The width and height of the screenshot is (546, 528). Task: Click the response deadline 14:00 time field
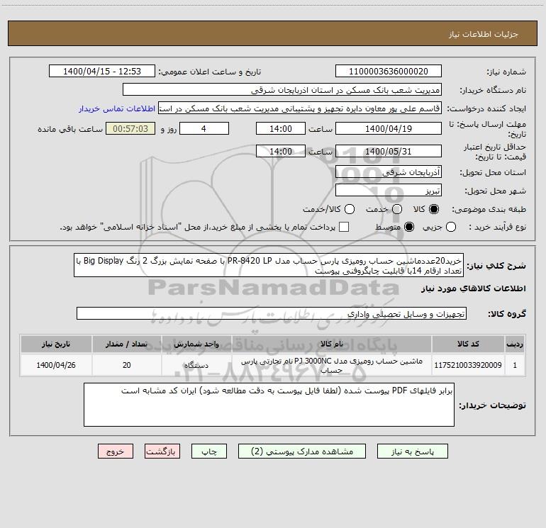point(281,128)
